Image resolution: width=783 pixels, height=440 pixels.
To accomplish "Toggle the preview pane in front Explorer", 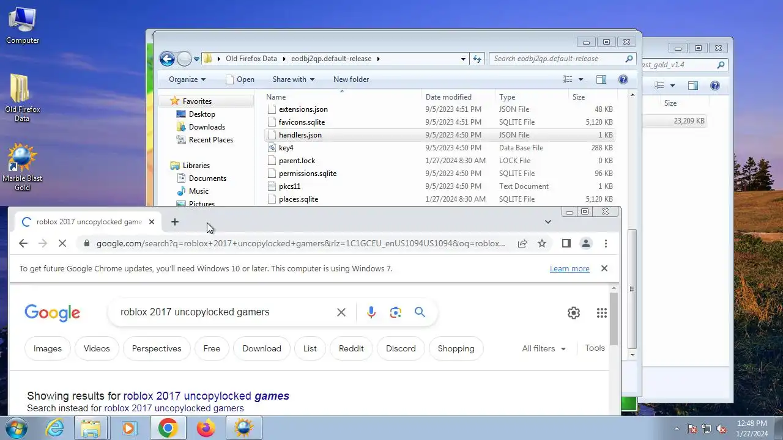I will coord(601,79).
